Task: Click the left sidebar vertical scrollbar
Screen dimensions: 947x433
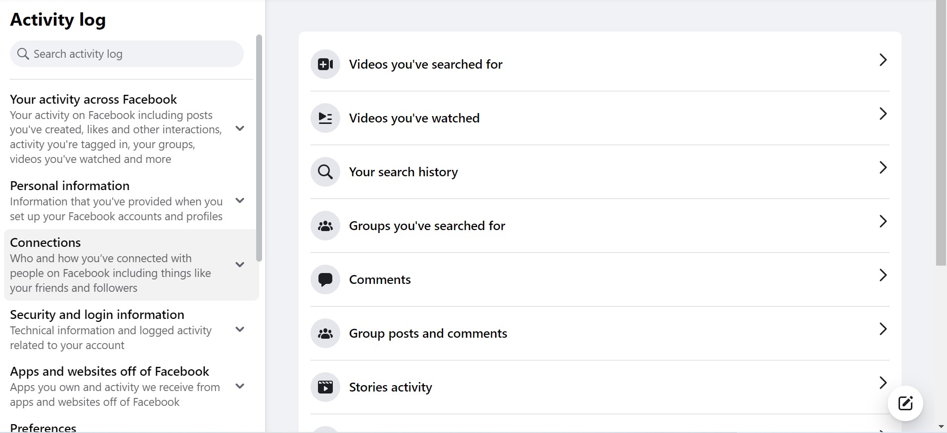Action: [x=259, y=148]
